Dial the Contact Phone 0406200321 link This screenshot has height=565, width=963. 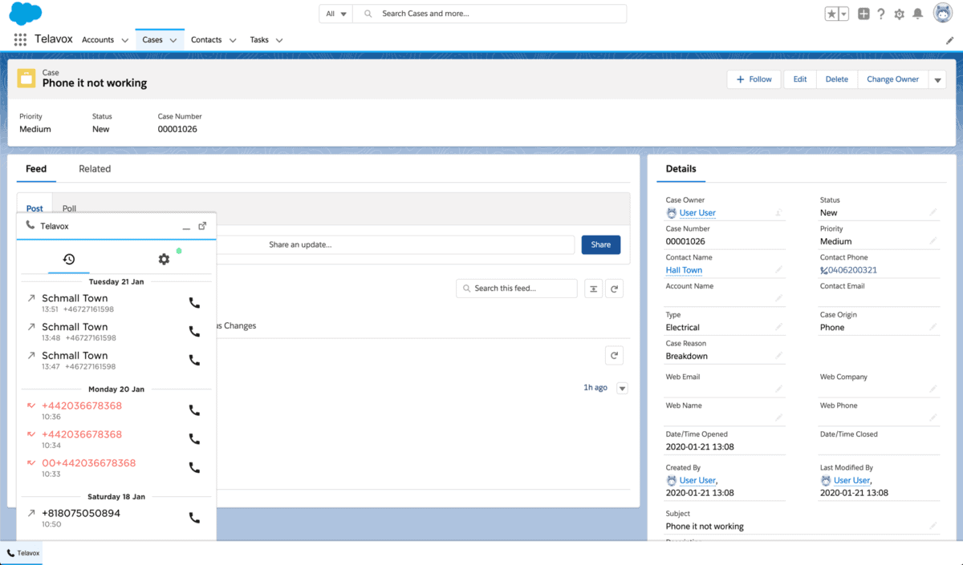(852, 270)
